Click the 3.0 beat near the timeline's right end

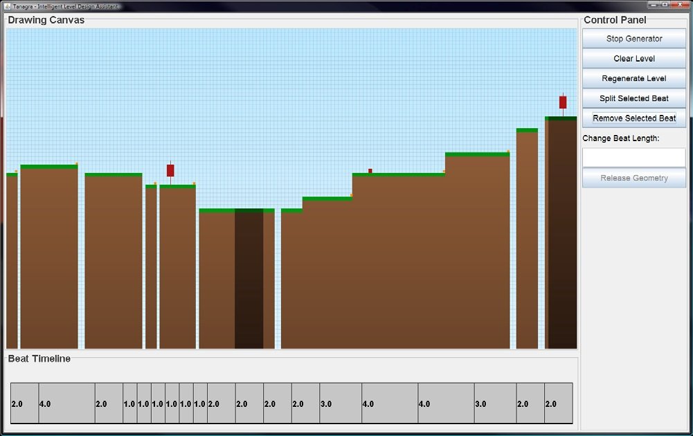485,403
